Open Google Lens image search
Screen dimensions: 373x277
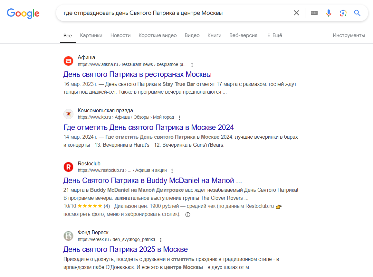pyautogui.click(x=343, y=13)
